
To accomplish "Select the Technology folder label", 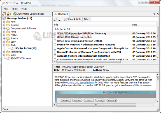I will [x=16, y=52].
